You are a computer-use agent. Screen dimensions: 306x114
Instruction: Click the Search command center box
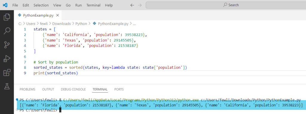226,5
